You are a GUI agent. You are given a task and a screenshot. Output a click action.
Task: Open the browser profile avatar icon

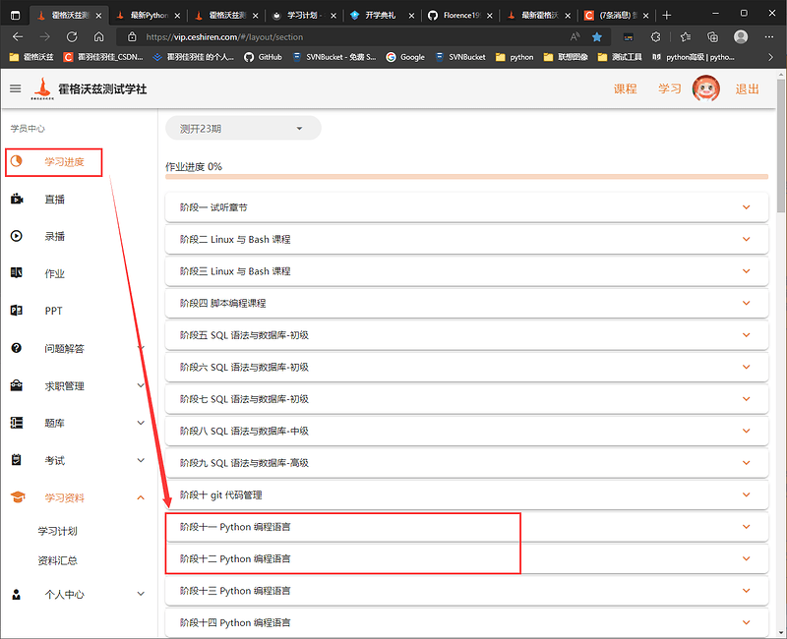coord(741,36)
